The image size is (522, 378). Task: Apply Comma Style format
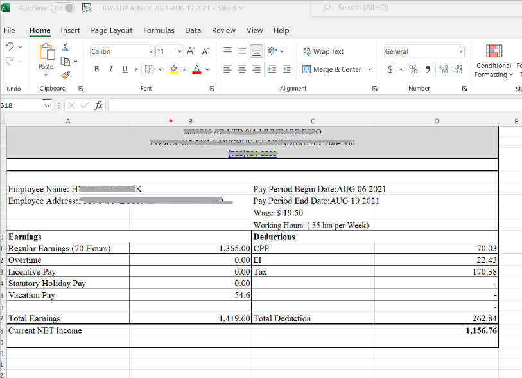coord(428,69)
